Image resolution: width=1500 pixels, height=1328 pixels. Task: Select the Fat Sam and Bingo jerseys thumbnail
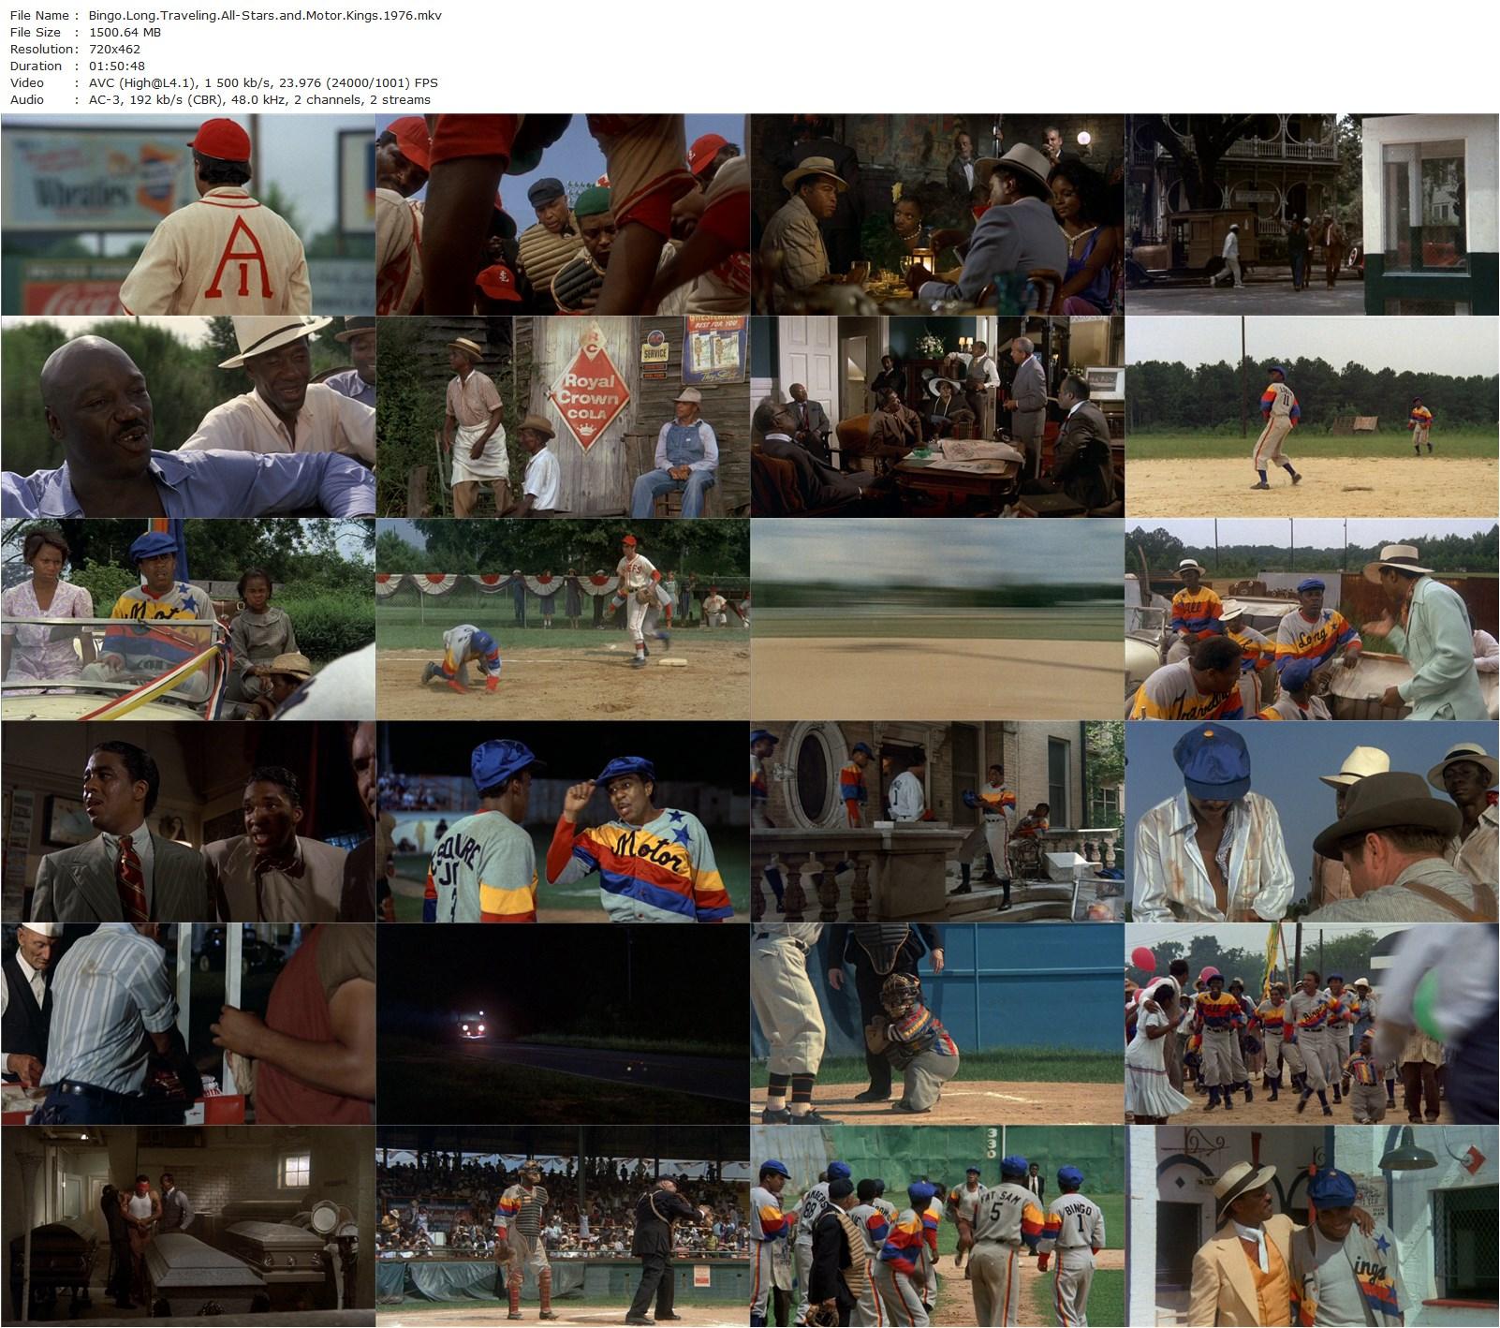[x=936, y=1226]
